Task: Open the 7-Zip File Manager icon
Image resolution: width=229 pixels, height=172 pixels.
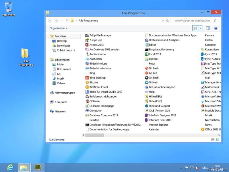Action: point(87,35)
